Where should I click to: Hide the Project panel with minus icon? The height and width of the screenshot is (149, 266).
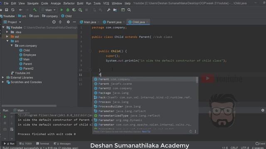tap(74, 22)
